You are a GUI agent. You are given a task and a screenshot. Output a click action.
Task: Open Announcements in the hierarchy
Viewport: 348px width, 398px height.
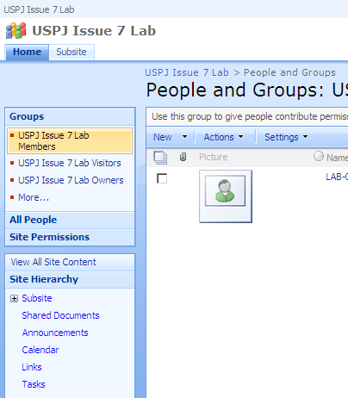click(55, 333)
